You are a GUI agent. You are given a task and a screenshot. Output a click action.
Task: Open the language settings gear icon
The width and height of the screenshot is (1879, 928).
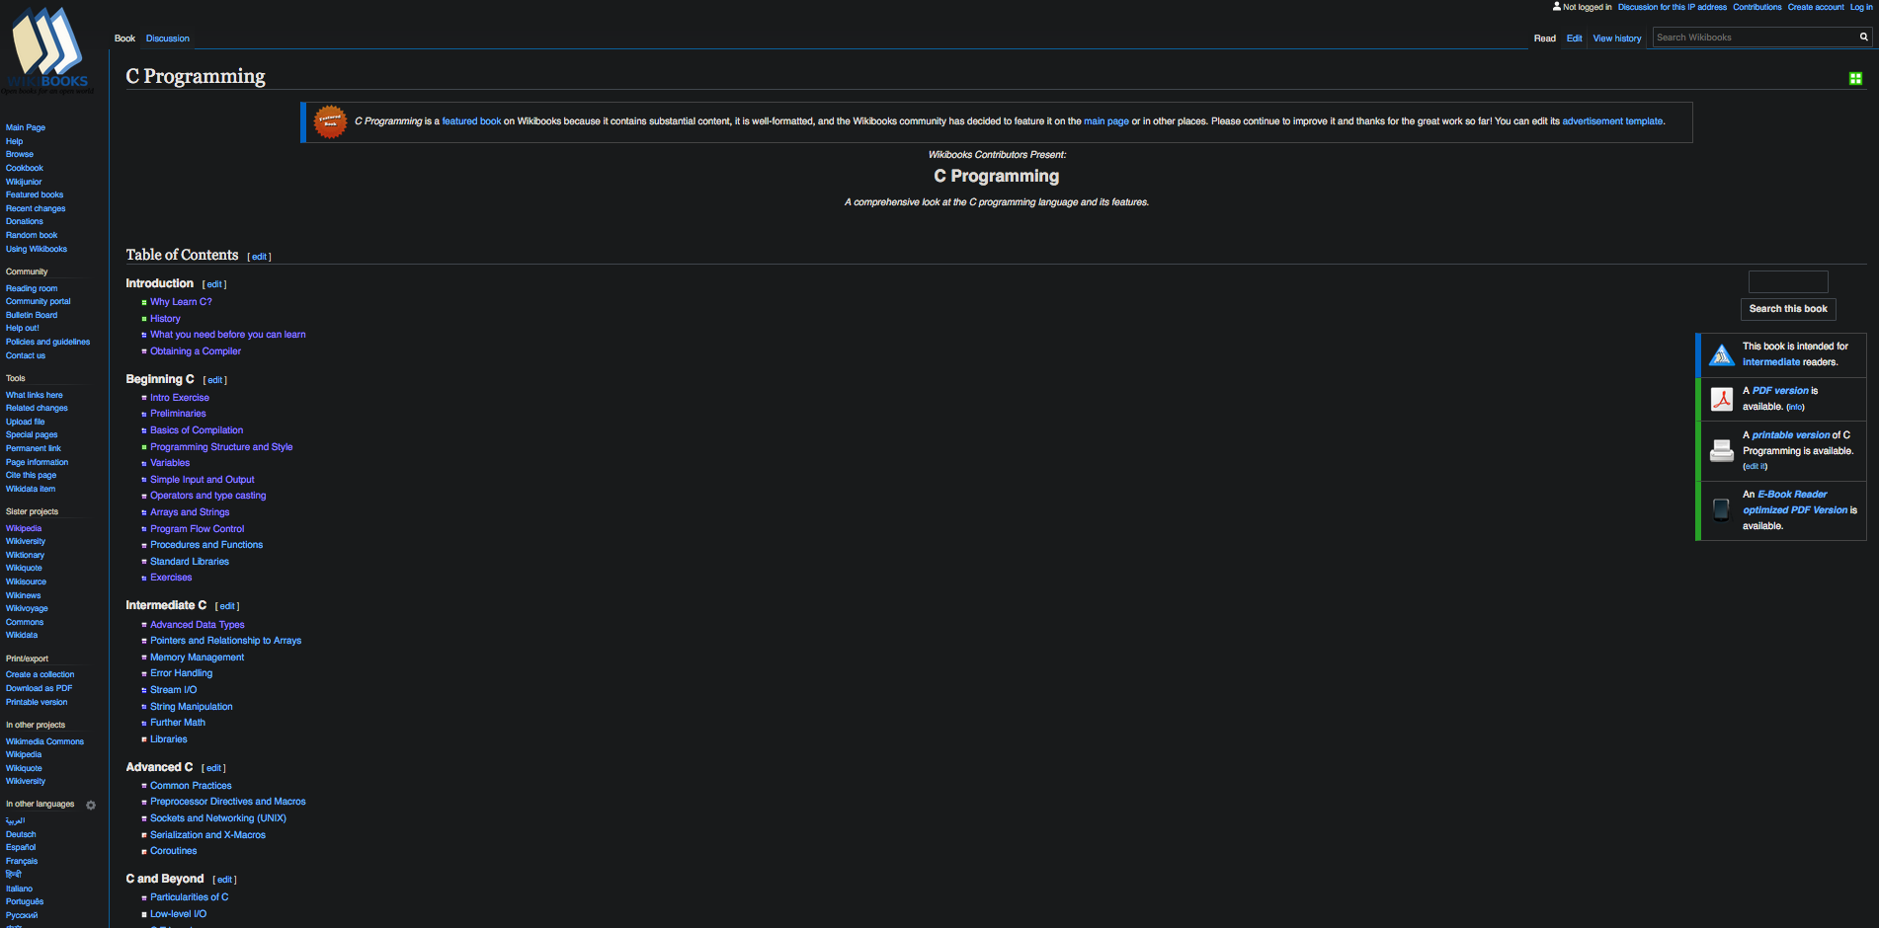click(x=91, y=805)
